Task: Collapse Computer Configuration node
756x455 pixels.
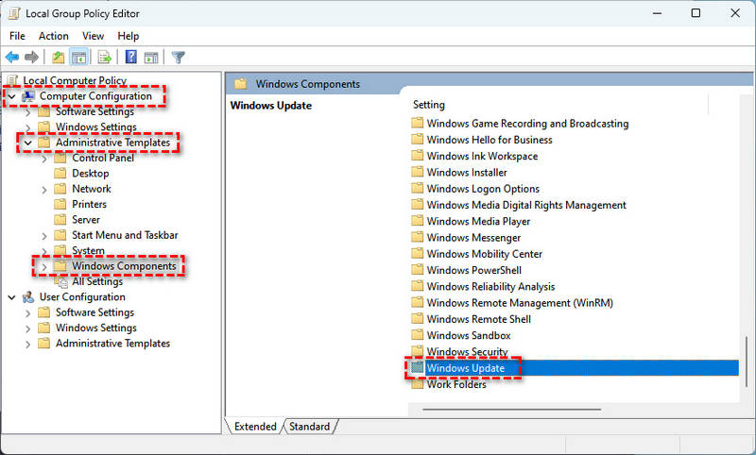Action: (x=11, y=97)
